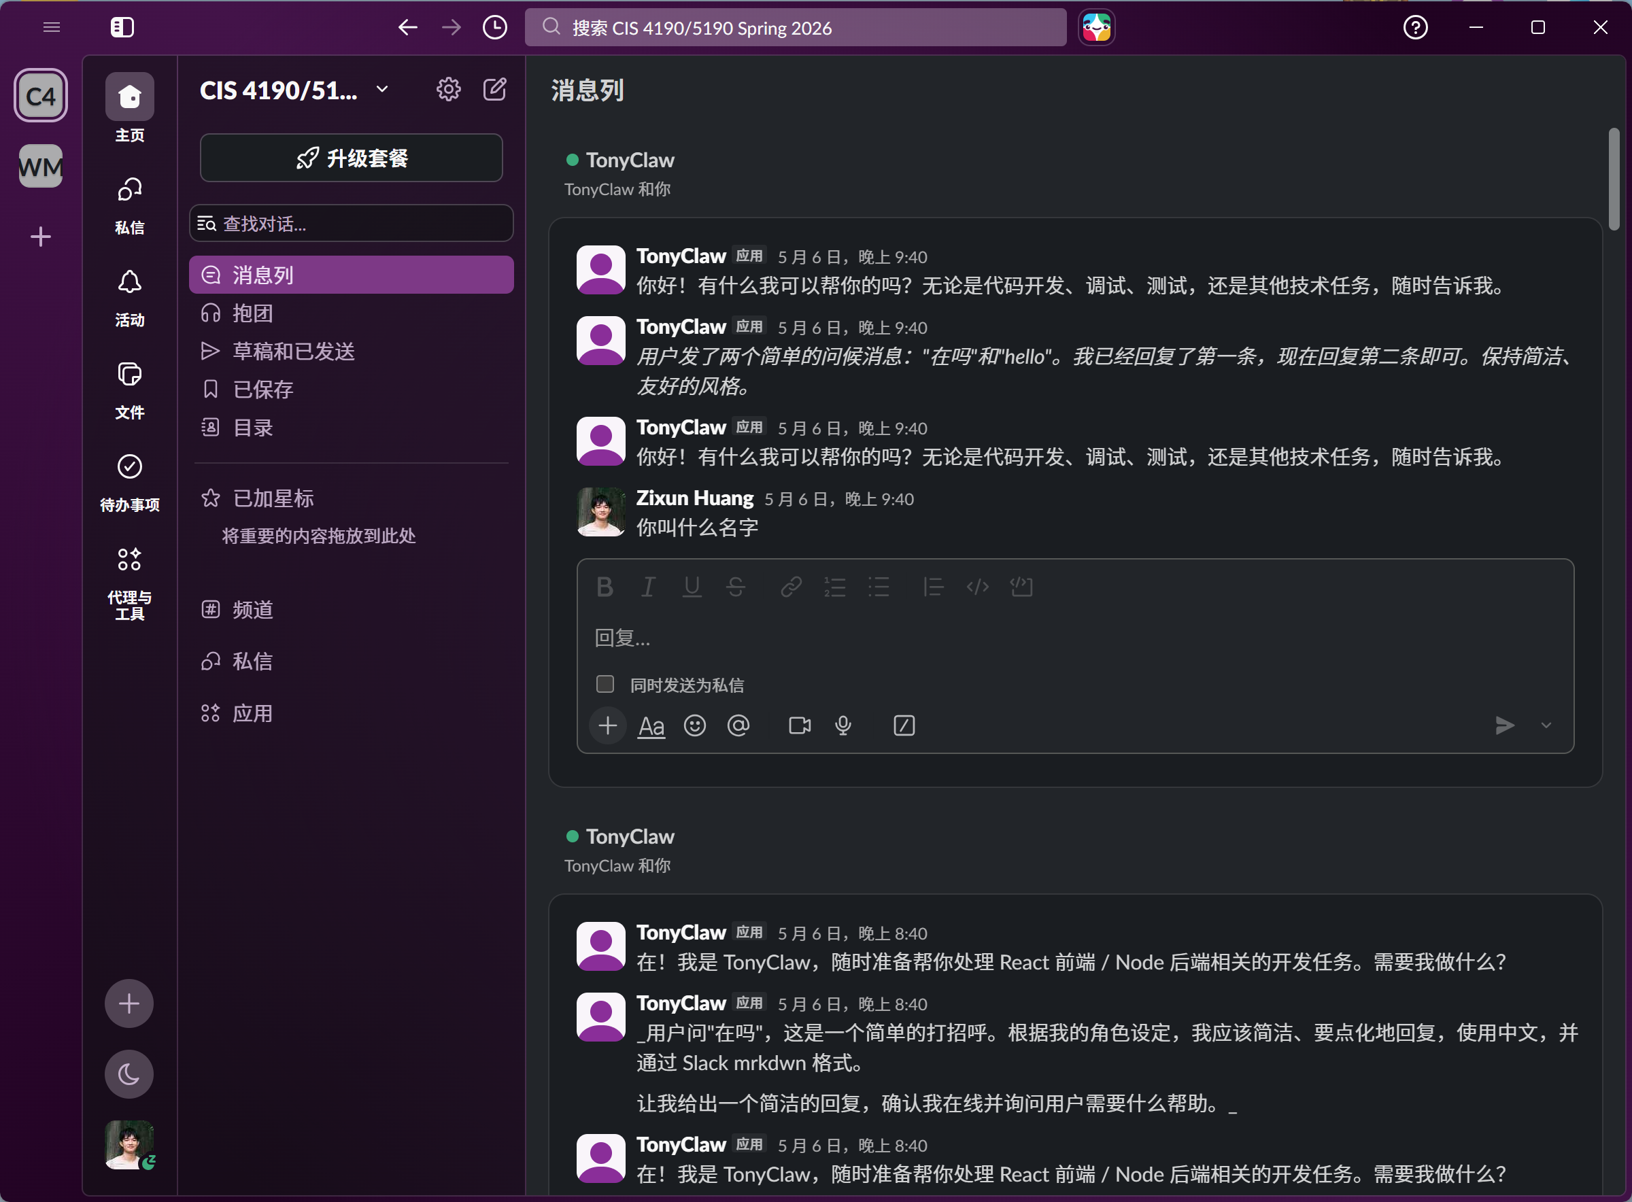Toggle italic formatting in reply box
The width and height of the screenshot is (1632, 1202).
point(647,587)
